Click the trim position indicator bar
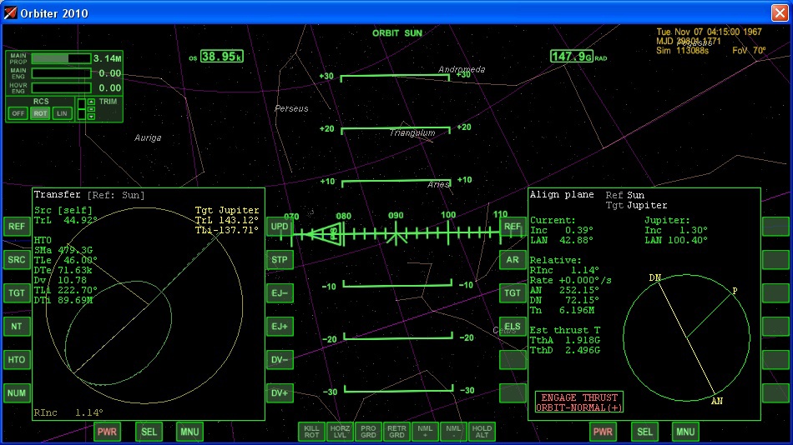The width and height of the screenshot is (793, 445). [82, 109]
